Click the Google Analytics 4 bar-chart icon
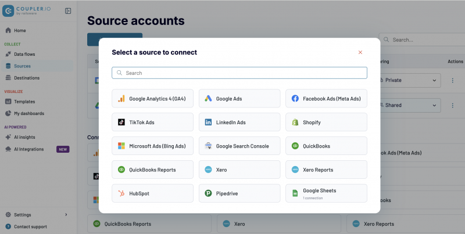This screenshot has width=465, height=234. point(121,99)
